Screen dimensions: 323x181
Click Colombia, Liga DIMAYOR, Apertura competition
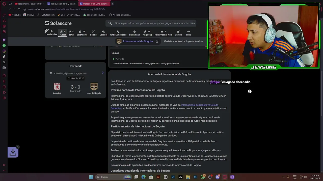(x=70, y=73)
